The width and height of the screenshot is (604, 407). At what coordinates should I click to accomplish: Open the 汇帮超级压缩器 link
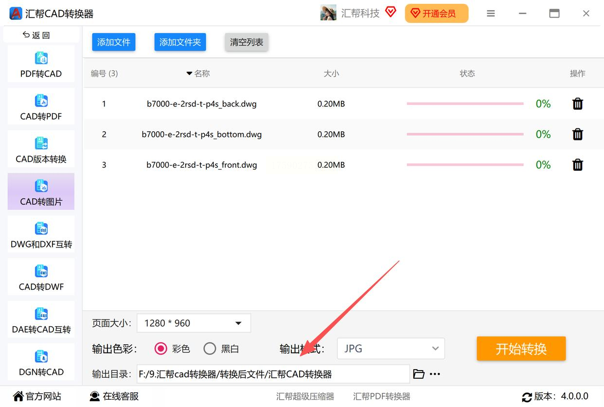pos(305,397)
